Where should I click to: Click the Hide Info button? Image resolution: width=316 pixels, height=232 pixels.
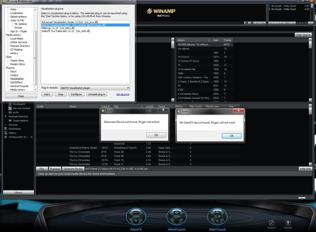[305, 169]
